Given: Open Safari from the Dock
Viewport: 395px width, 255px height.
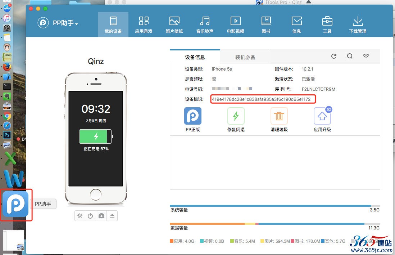Looking at the screenshot, I should [7, 125].
